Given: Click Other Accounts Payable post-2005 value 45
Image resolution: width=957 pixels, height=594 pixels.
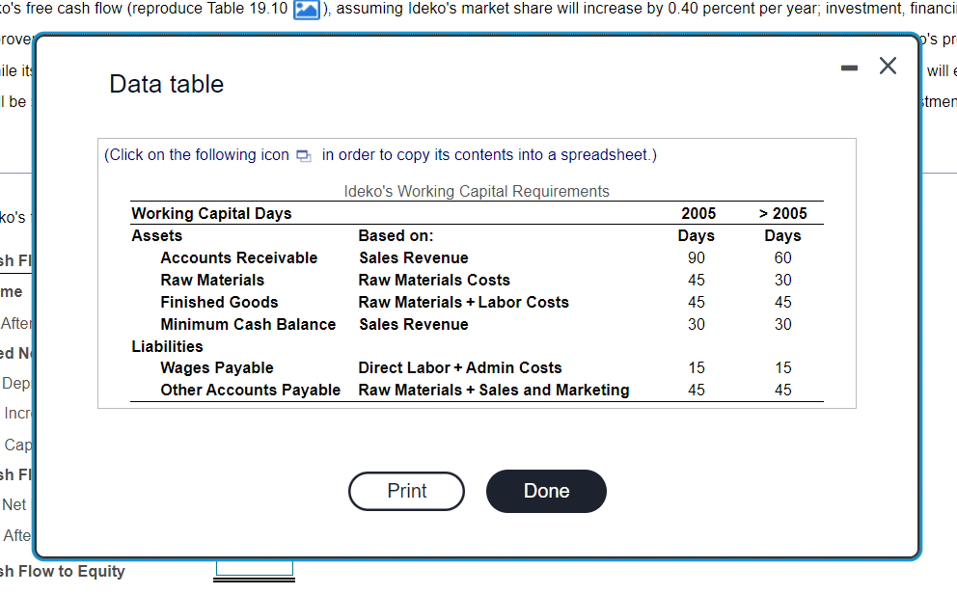Looking at the screenshot, I should point(783,390).
